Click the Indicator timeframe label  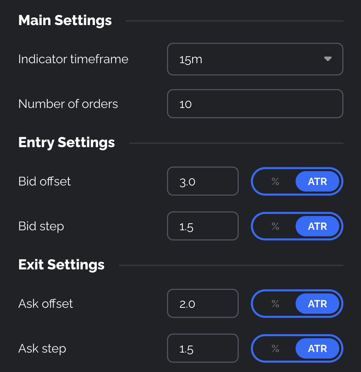73,59
